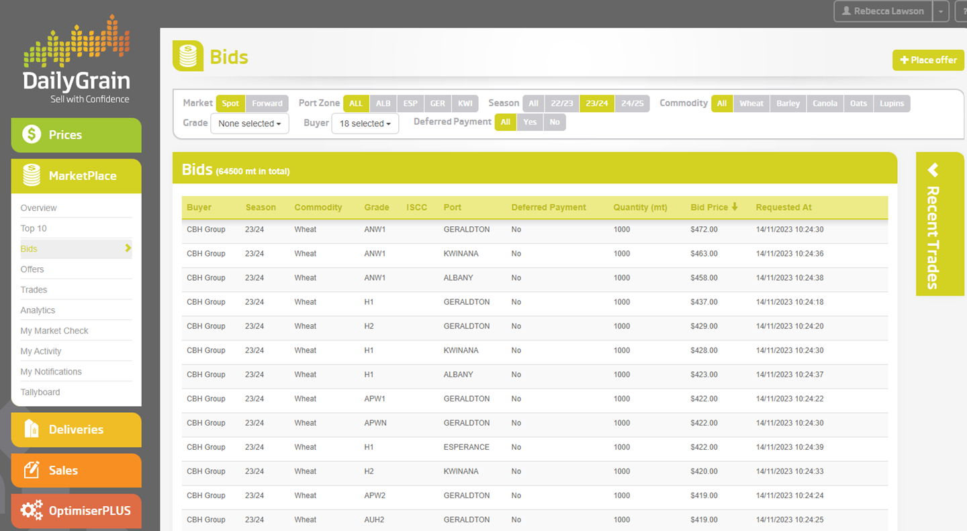
Task: Select season 23/24 filter
Action: pyautogui.click(x=597, y=103)
